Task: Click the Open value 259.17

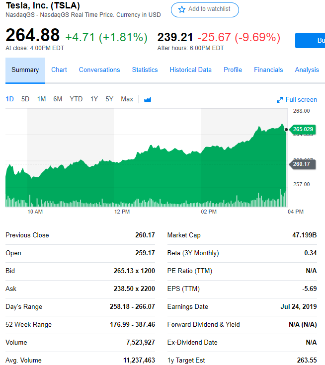Action: point(145,253)
